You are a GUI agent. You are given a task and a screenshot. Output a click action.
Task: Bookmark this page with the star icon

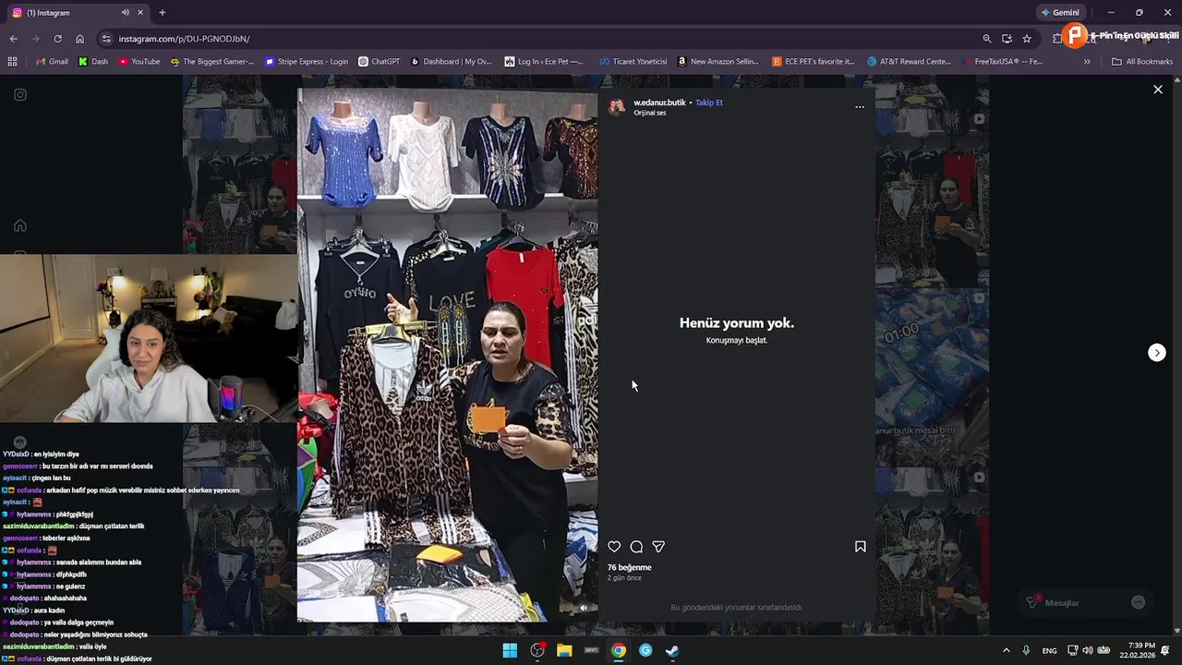pos(1027,39)
